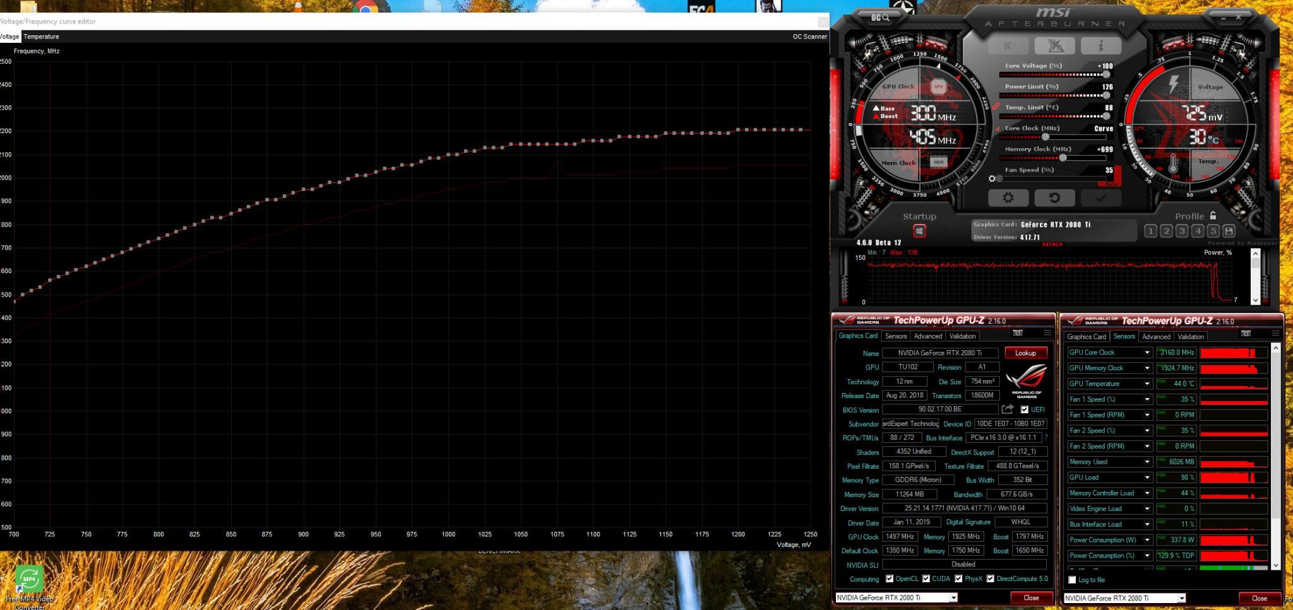1293x610 pixels.
Task: Click the BIOS share/export icon in GPU-Z
Action: pos(1008,409)
